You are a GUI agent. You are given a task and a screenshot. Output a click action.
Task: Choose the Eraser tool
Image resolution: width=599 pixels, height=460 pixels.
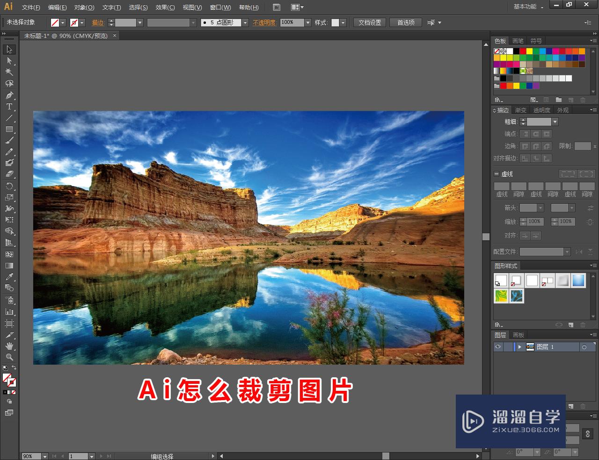coord(9,174)
